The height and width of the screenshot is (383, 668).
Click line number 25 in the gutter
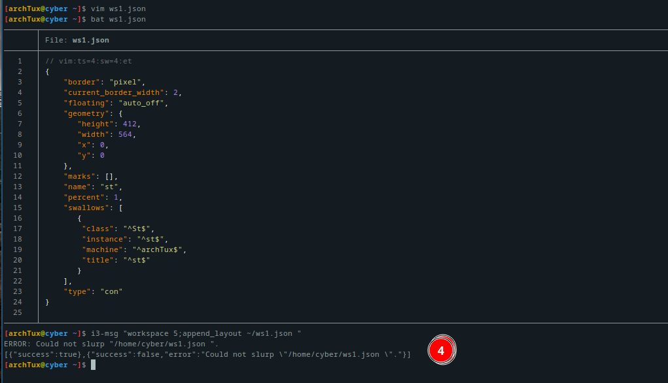click(x=18, y=313)
